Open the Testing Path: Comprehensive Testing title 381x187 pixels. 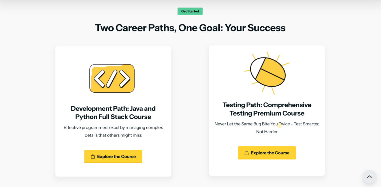(267, 105)
